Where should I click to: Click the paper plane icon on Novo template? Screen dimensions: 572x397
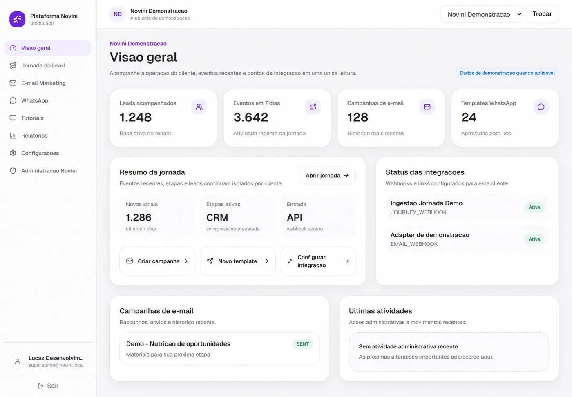(210, 261)
